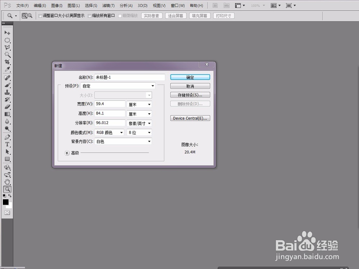Open the Layer menu
359x269 pixels.
[x=74, y=5]
